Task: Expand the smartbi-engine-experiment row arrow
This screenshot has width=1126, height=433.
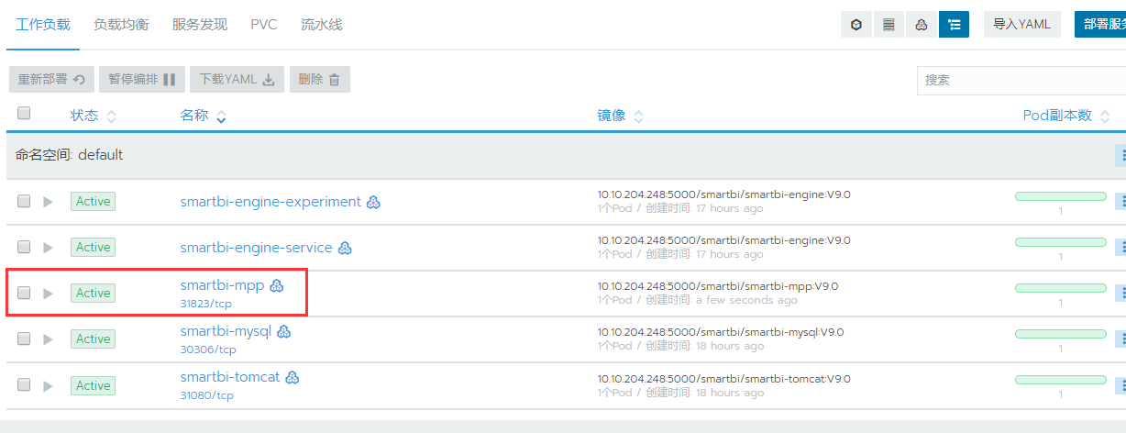Action: point(49,202)
